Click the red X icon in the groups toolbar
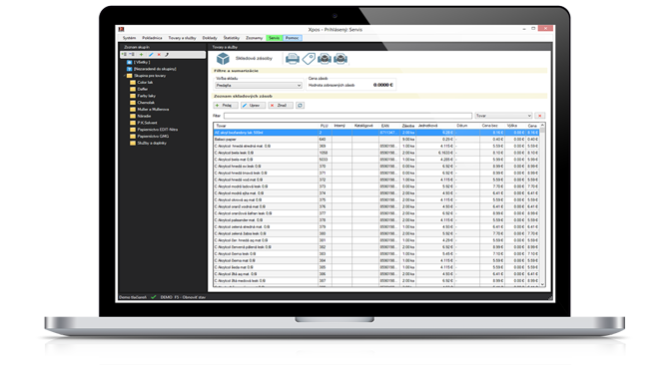The height and width of the screenshot is (365, 669). click(159, 55)
